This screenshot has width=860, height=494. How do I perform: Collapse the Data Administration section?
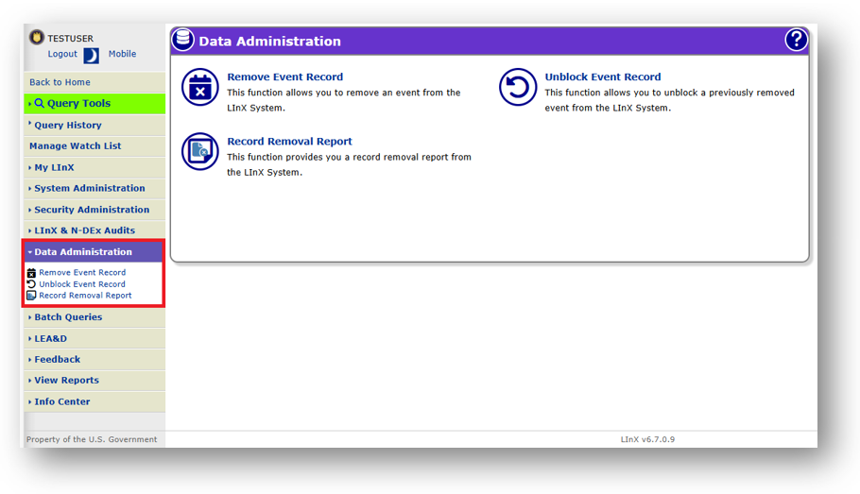click(82, 252)
